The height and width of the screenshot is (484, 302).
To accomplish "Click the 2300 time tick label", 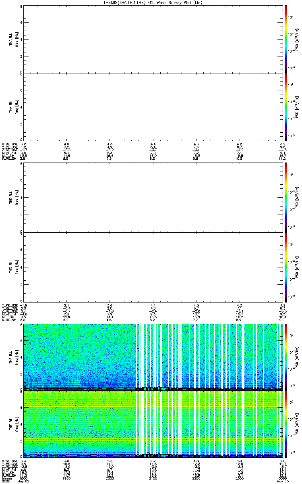I will coord(239,478).
